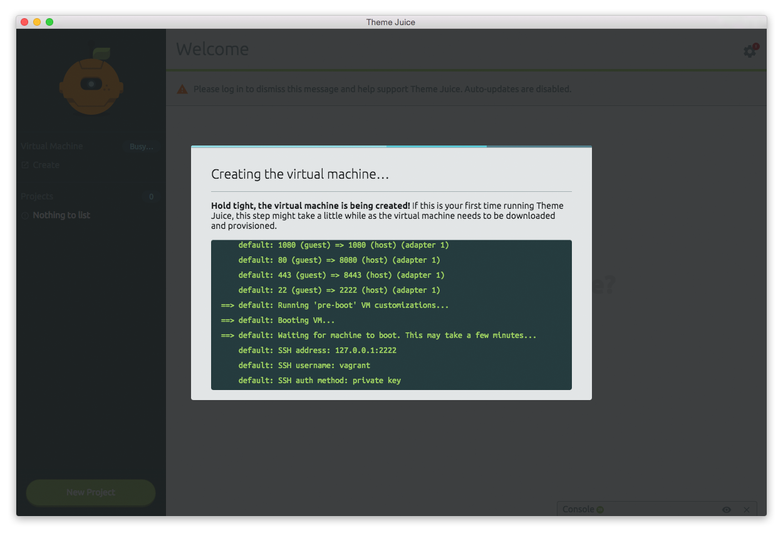Click the Console panel label
This screenshot has width=783, height=533.
point(578,509)
